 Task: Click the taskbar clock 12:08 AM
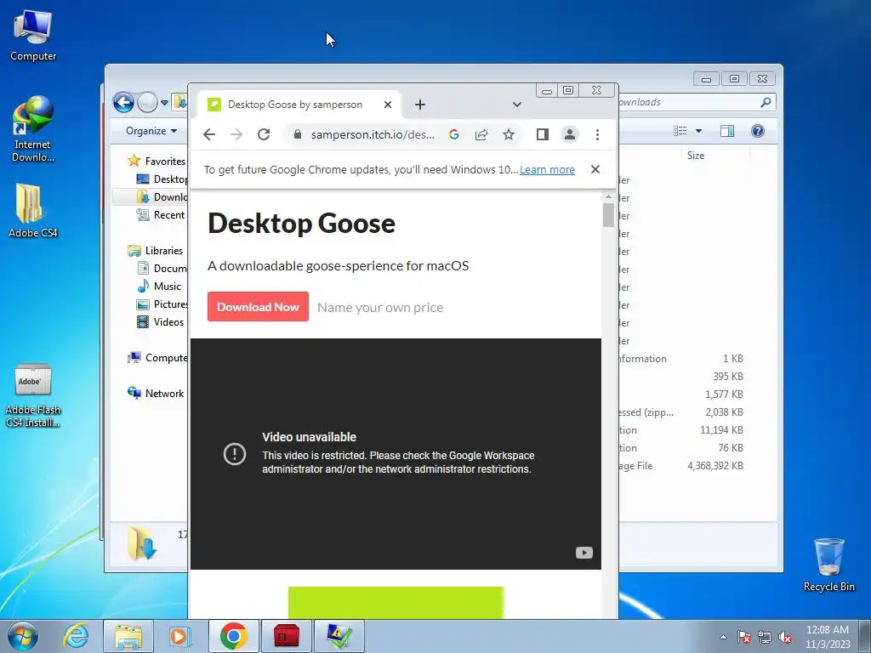pyautogui.click(x=828, y=637)
